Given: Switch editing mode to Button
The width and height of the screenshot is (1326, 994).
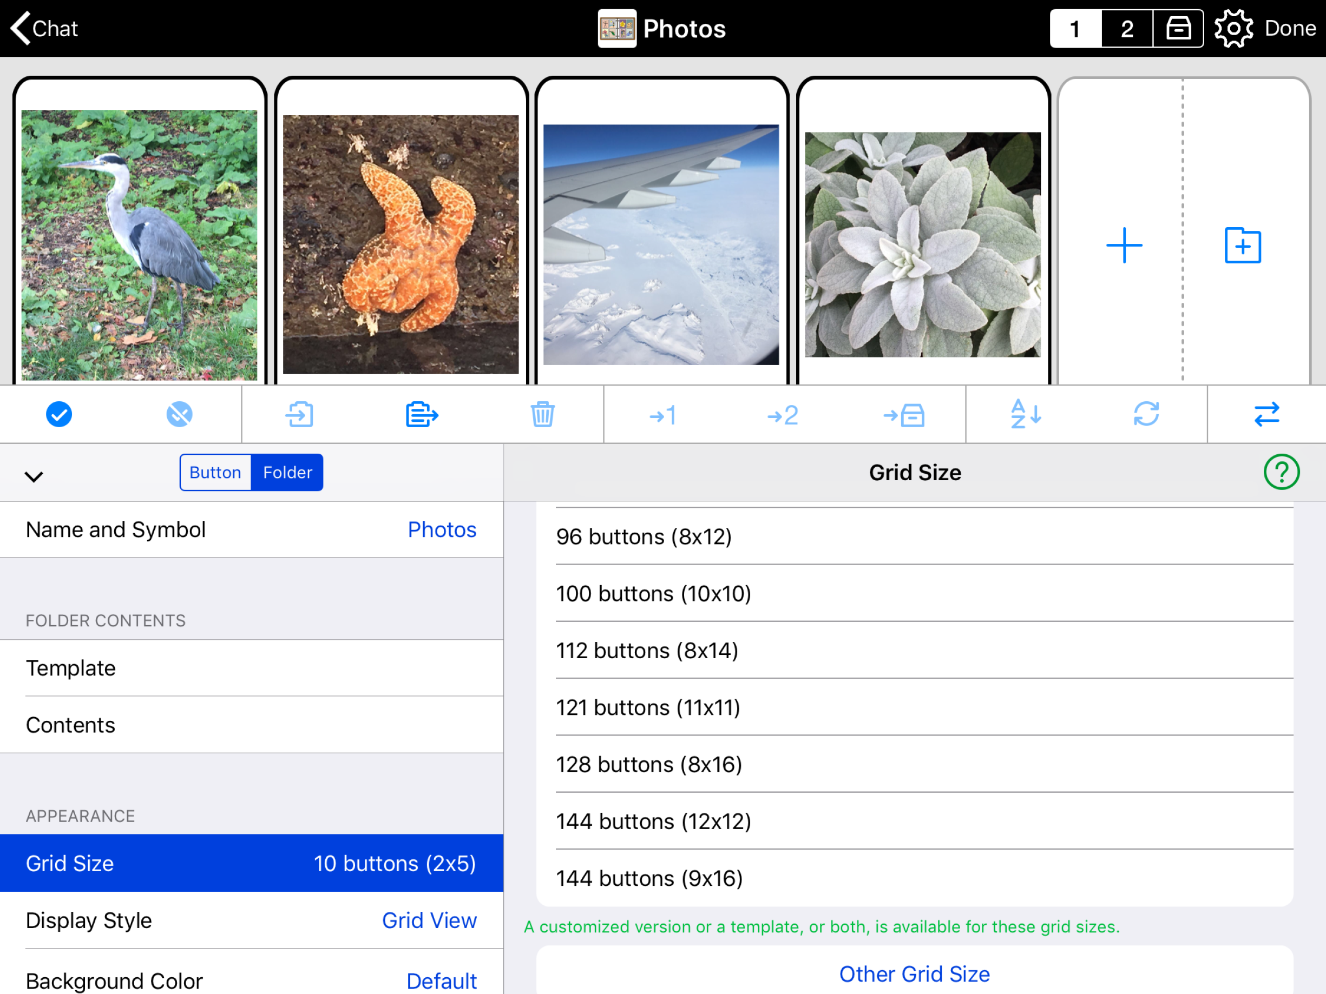Looking at the screenshot, I should click(x=215, y=472).
